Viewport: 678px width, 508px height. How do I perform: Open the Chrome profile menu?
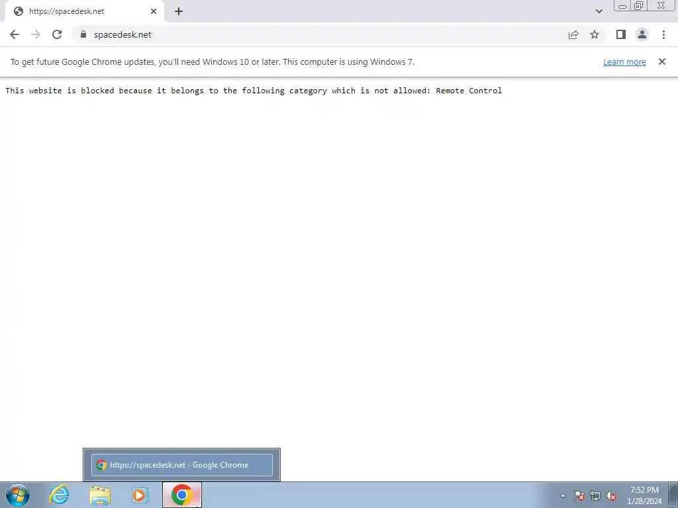[642, 34]
